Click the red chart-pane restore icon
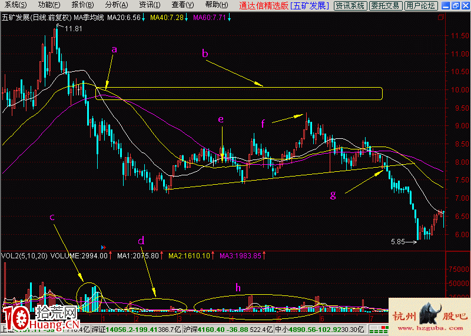 click(x=440, y=17)
